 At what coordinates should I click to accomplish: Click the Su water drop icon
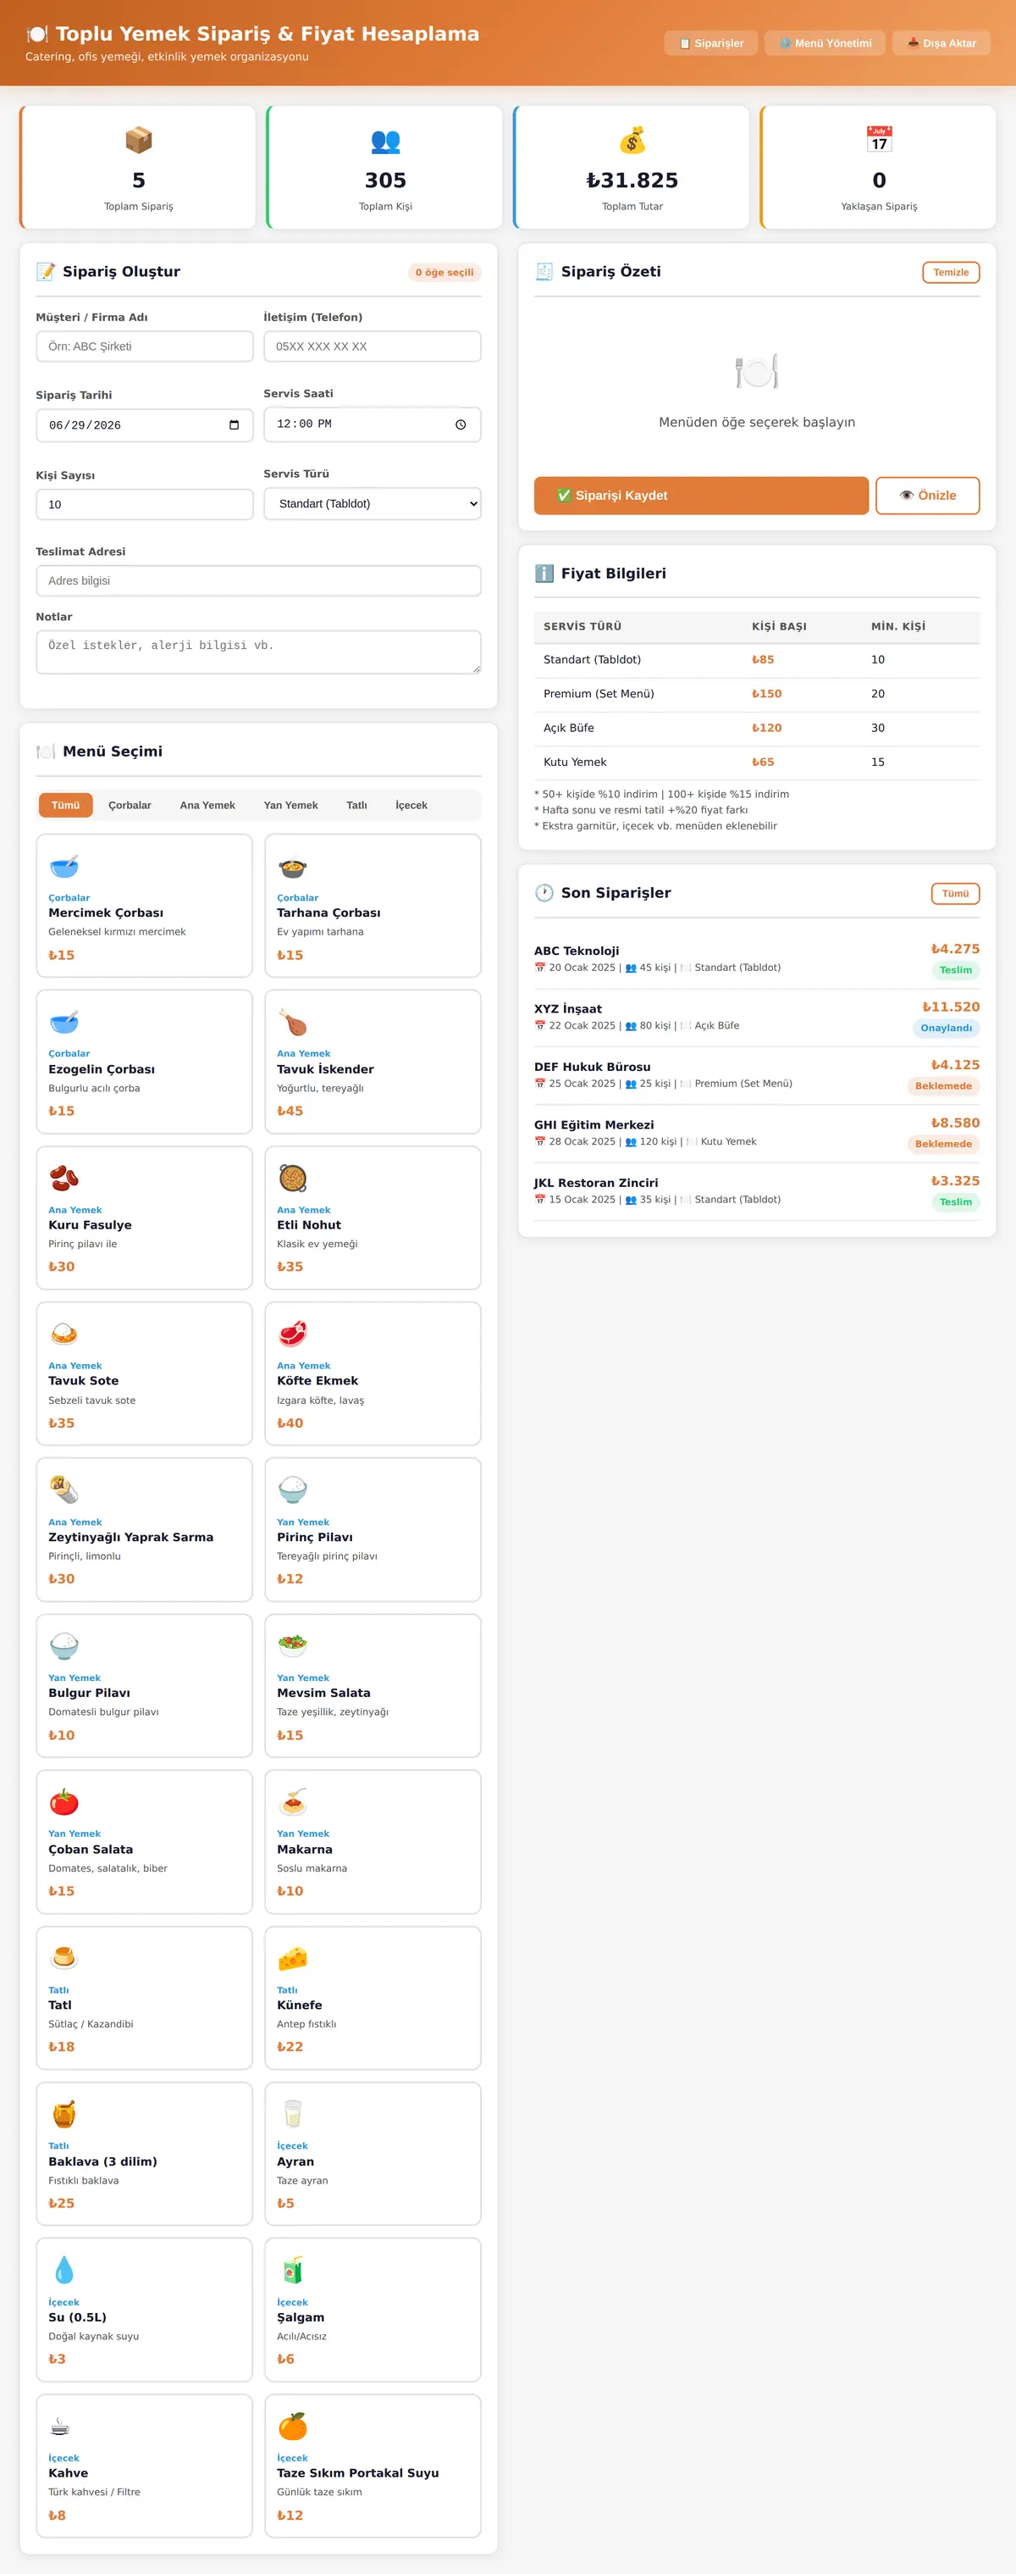coord(63,2269)
